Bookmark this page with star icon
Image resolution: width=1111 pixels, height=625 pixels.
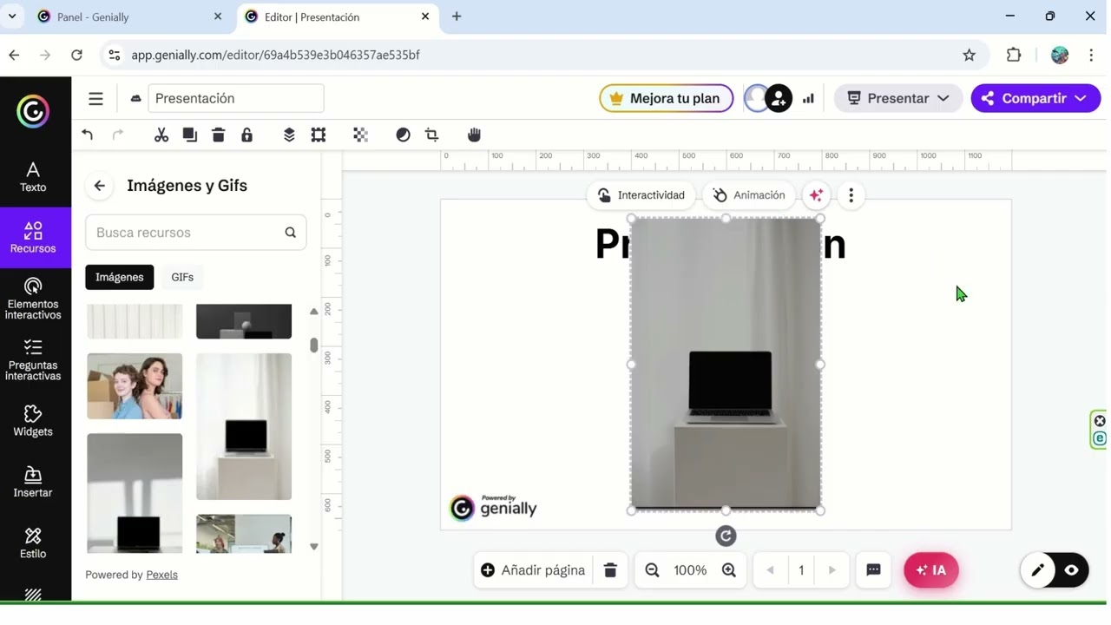[x=970, y=55]
